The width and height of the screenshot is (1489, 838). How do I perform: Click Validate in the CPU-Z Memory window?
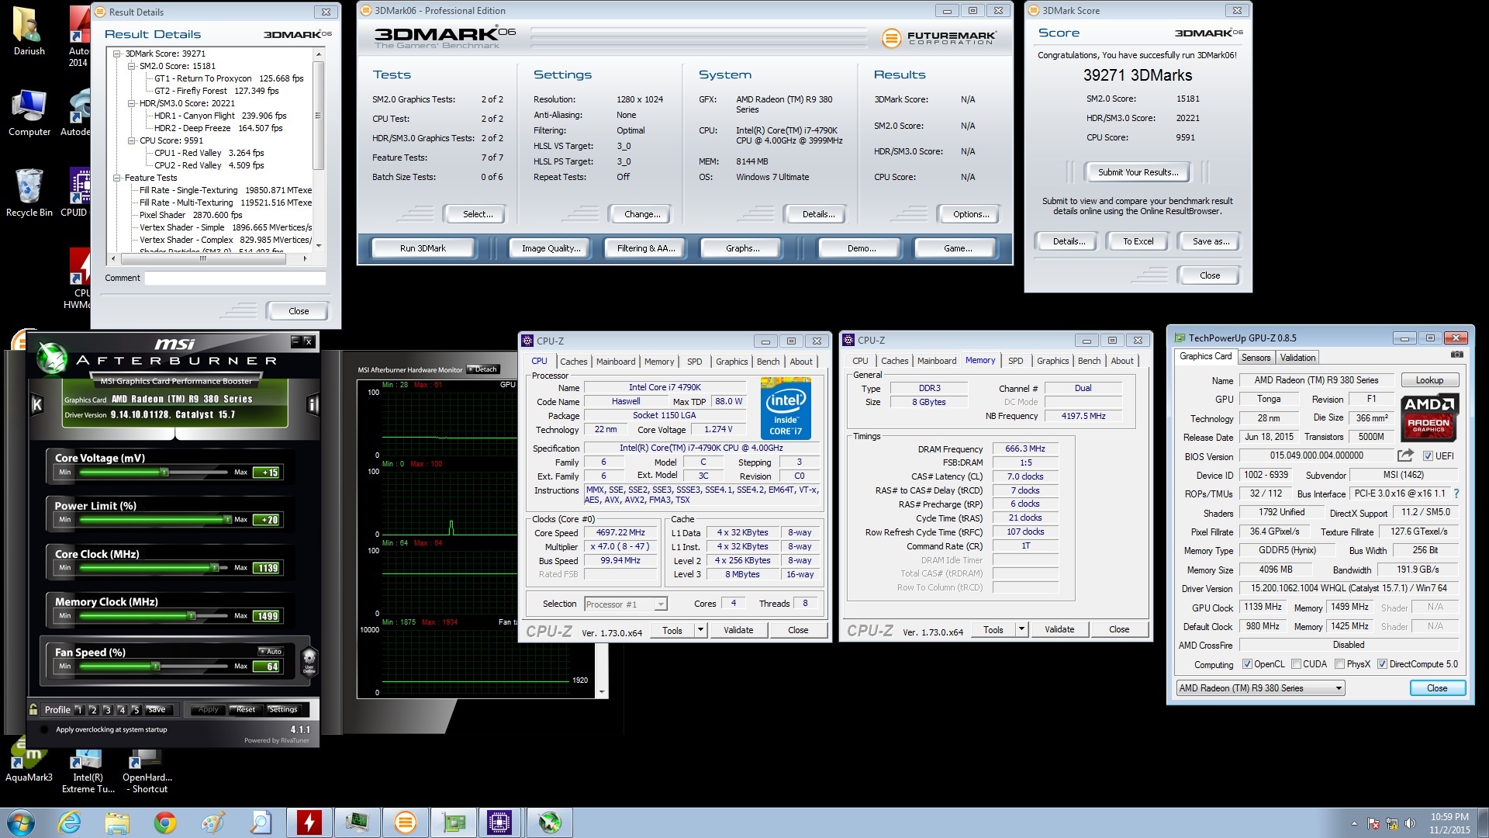[x=1059, y=629]
